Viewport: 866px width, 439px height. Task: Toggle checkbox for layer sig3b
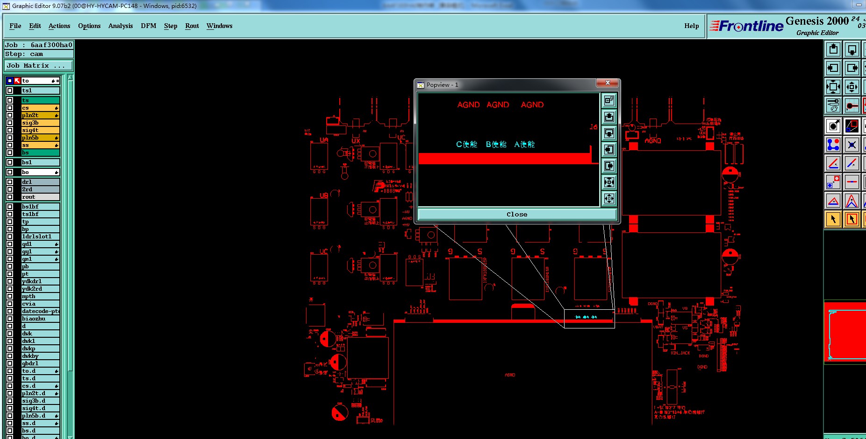tap(10, 123)
